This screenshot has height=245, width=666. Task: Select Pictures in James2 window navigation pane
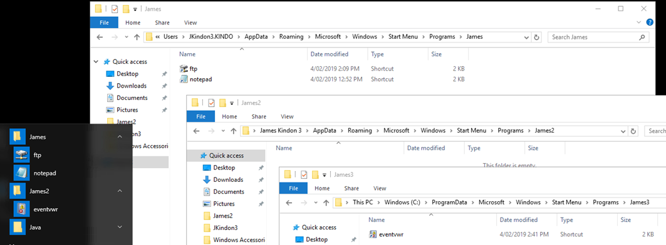[x=224, y=204]
